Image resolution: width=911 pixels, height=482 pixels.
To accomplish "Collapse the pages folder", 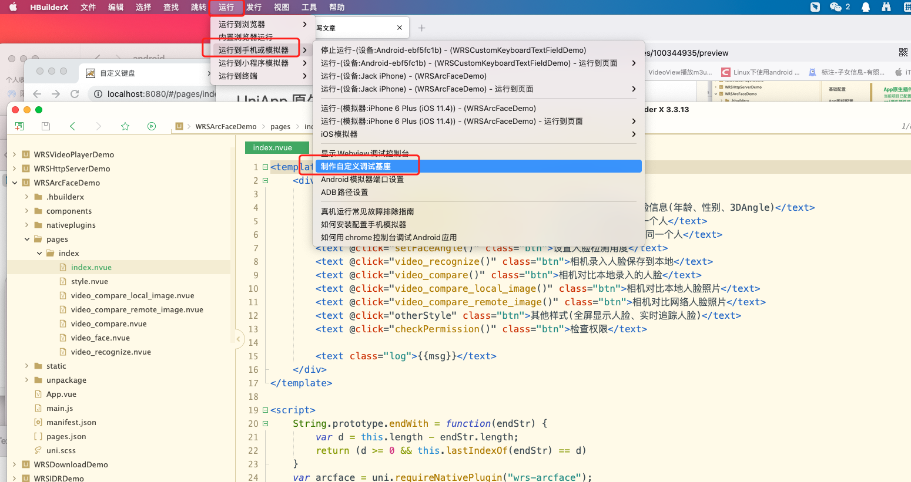I will click(26, 239).
